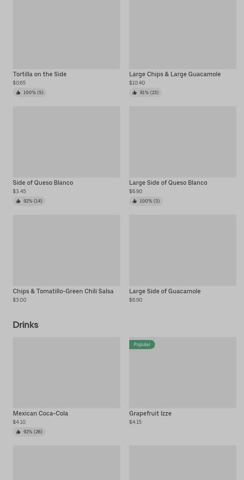This screenshot has width=244, height=480.
Task: Open Large Side of Guacamole title
Action: click(x=165, y=291)
